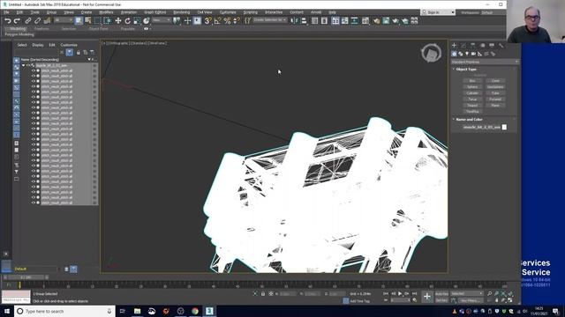Open the Standard Primitives category dropdown
Viewport: 565px width, 317px height.
coord(485,62)
